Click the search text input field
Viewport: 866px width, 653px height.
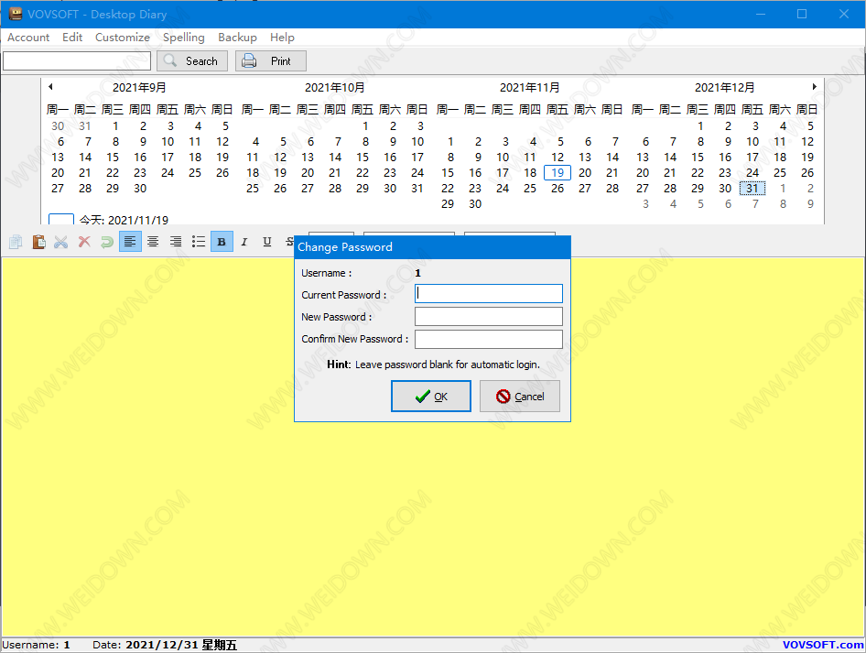tap(77, 60)
